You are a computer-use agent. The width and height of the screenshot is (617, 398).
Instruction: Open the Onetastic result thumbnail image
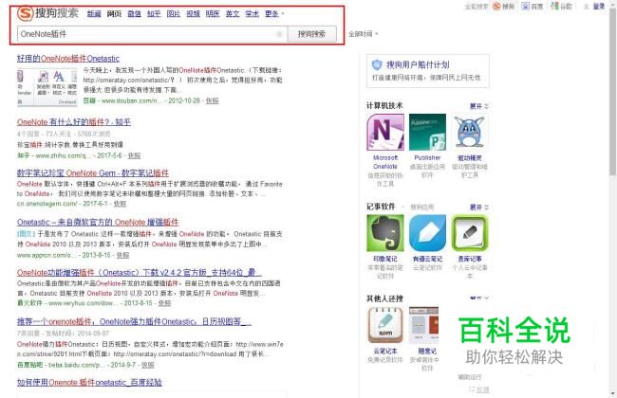pyautogui.click(x=47, y=87)
